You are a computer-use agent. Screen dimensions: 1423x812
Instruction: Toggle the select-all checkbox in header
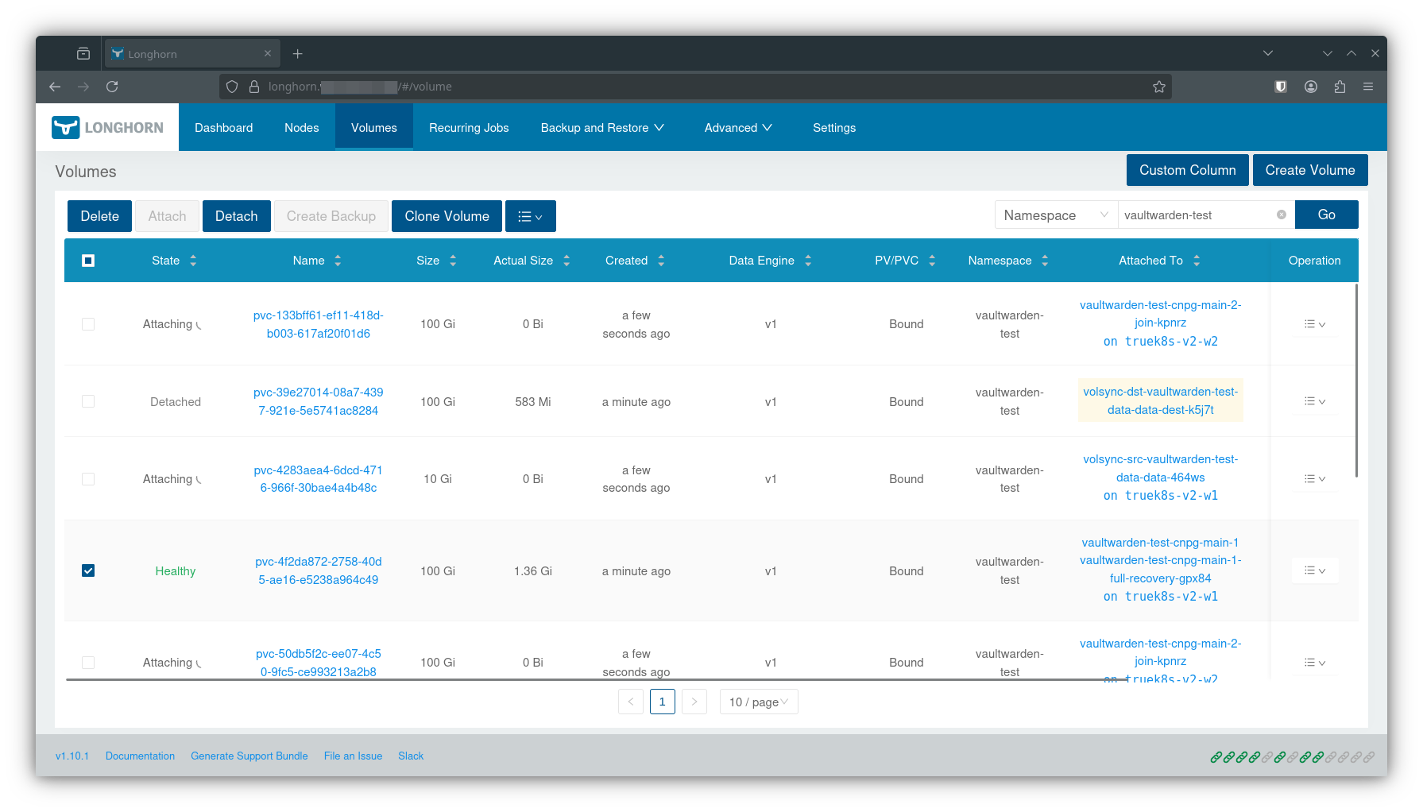pyautogui.click(x=88, y=261)
